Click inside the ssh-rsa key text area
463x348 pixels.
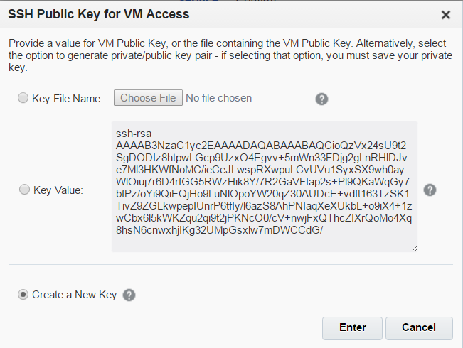263,185
